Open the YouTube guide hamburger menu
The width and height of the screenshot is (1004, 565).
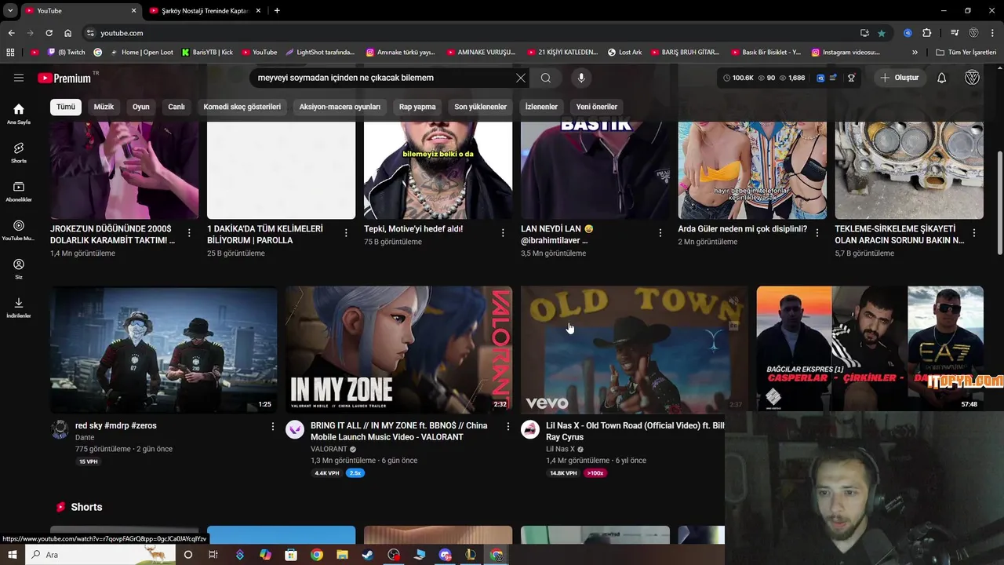[x=19, y=78]
